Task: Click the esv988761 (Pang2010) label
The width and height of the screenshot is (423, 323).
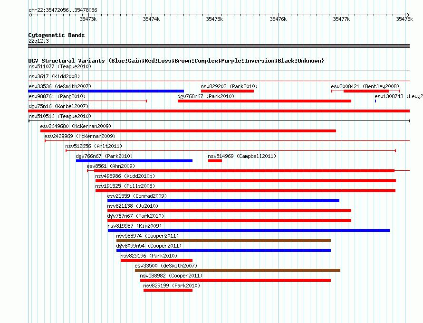Action: 57,96
